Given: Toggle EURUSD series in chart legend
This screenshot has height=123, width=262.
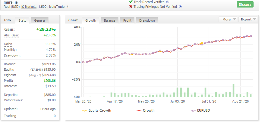Looking at the screenshot, I should 200,110.
